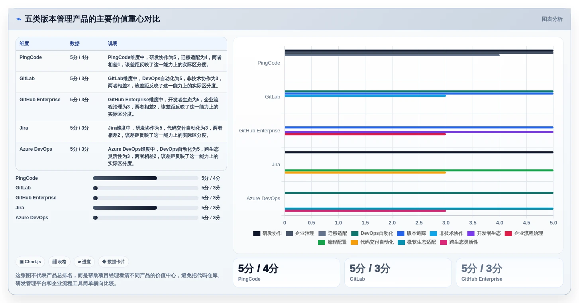Screen dimensions: 579x303
Task: Click the 数据 column header
Action: point(75,44)
